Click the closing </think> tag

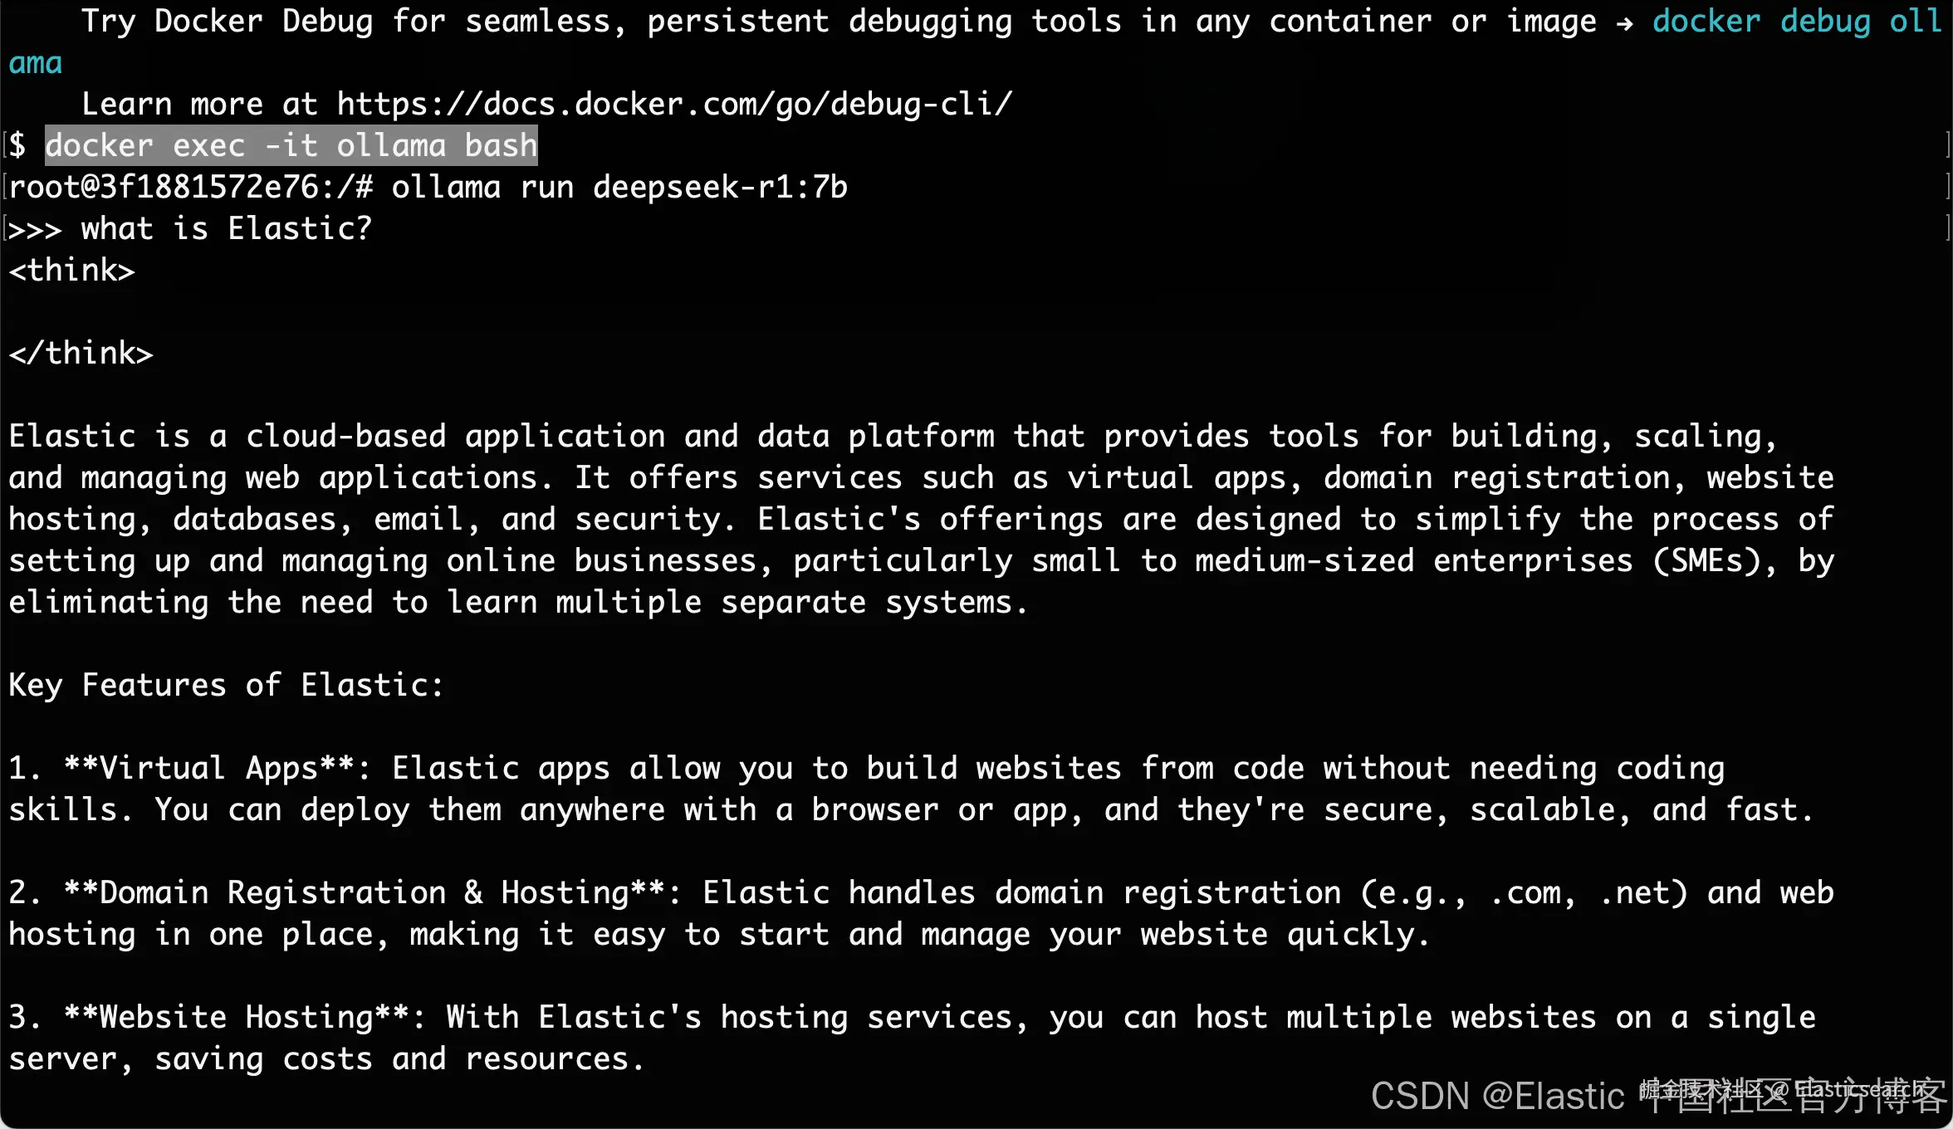click(x=81, y=354)
